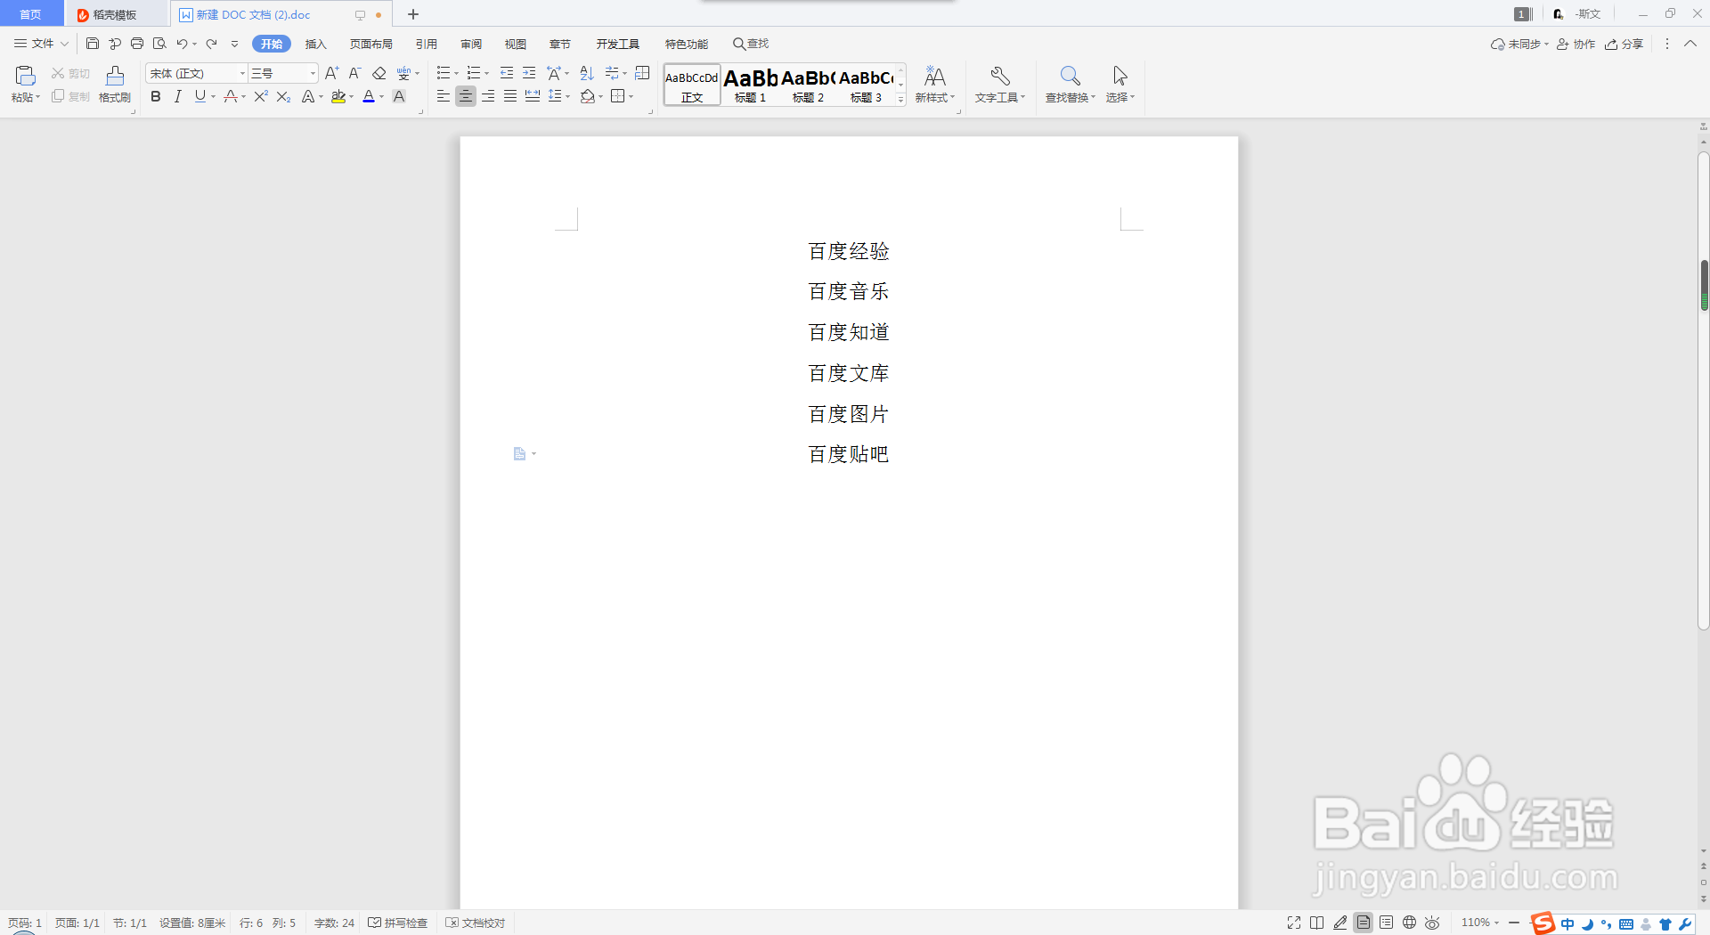Increase font size with A+ icon

click(x=332, y=73)
